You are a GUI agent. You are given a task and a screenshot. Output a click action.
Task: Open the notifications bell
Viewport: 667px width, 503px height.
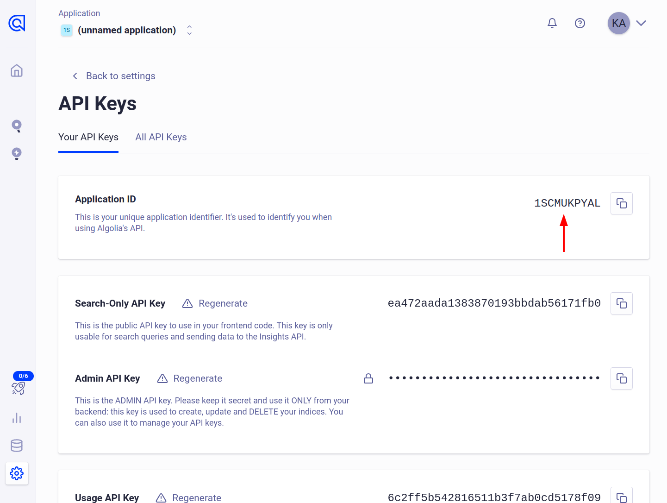(x=552, y=23)
